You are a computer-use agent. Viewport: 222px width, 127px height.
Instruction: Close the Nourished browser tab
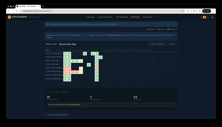click(x=39, y=6)
